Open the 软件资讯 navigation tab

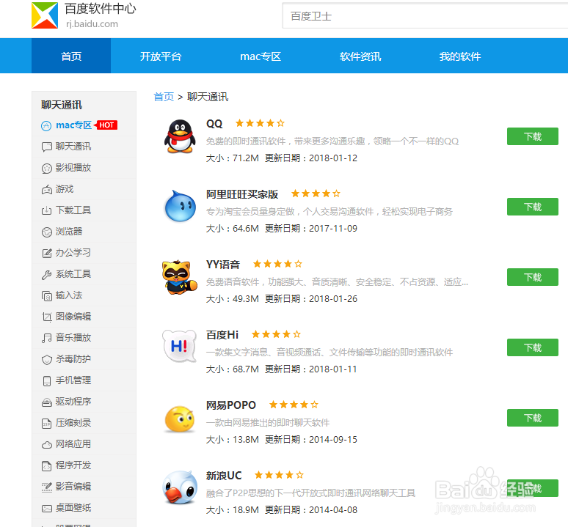(360, 56)
